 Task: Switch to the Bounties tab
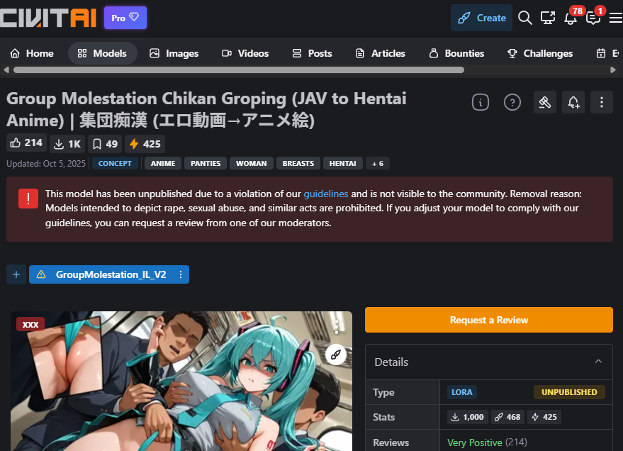coord(456,53)
